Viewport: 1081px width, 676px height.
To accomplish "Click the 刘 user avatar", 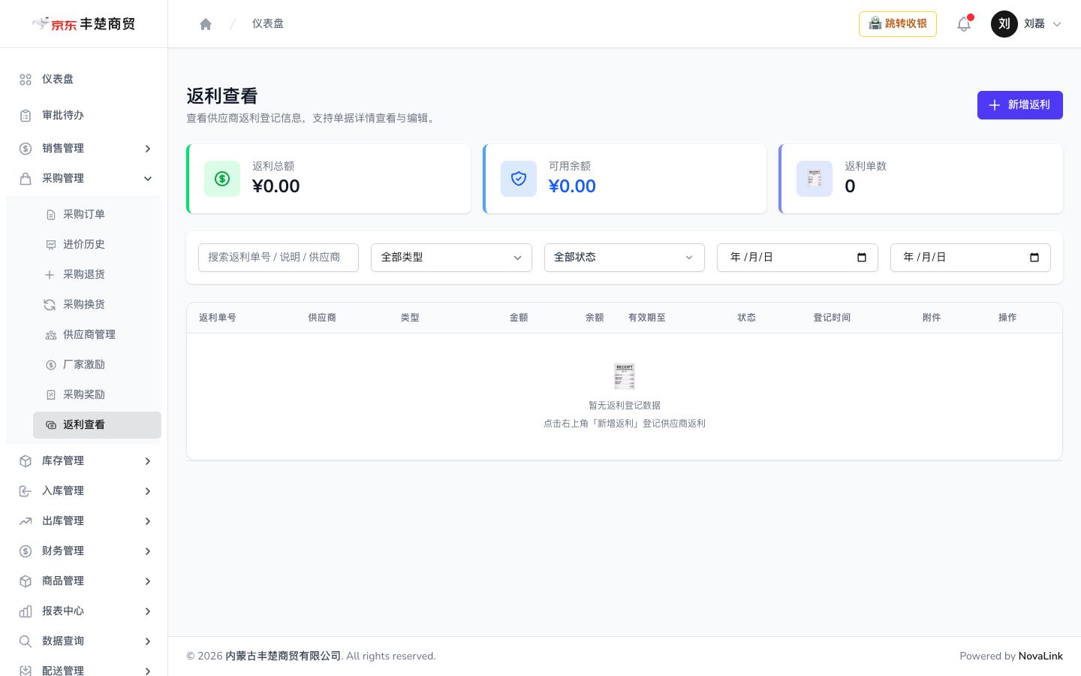I will [1004, 24].
